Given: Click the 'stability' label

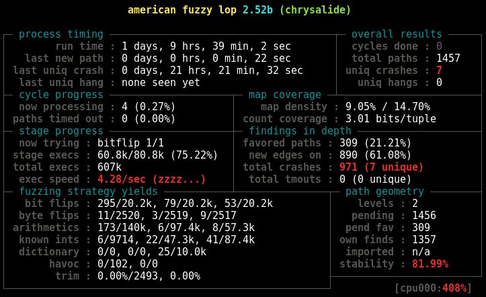Looking at the screenshot, I should click(366, 263).
